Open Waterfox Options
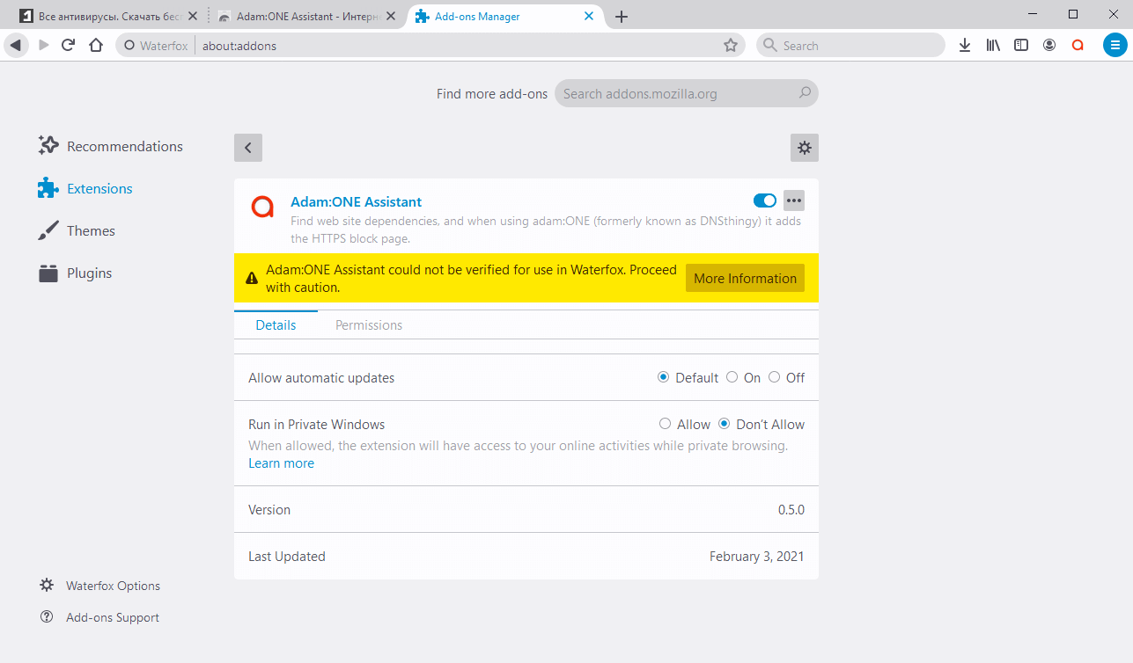This screenshot has width=1133, height=663. click(x=100, y=586)
